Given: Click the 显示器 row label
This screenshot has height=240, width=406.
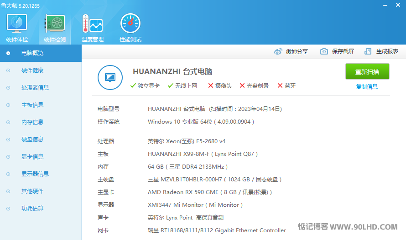Looking at the screenshot, I should click(x=106, y=205).
